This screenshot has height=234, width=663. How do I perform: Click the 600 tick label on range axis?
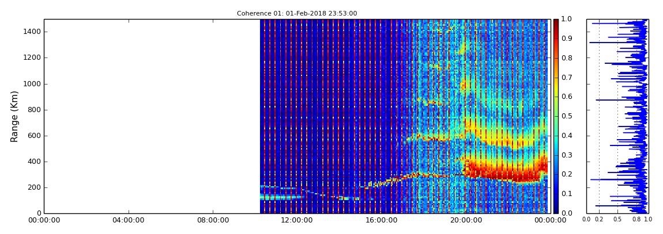(x=35, y=136)
